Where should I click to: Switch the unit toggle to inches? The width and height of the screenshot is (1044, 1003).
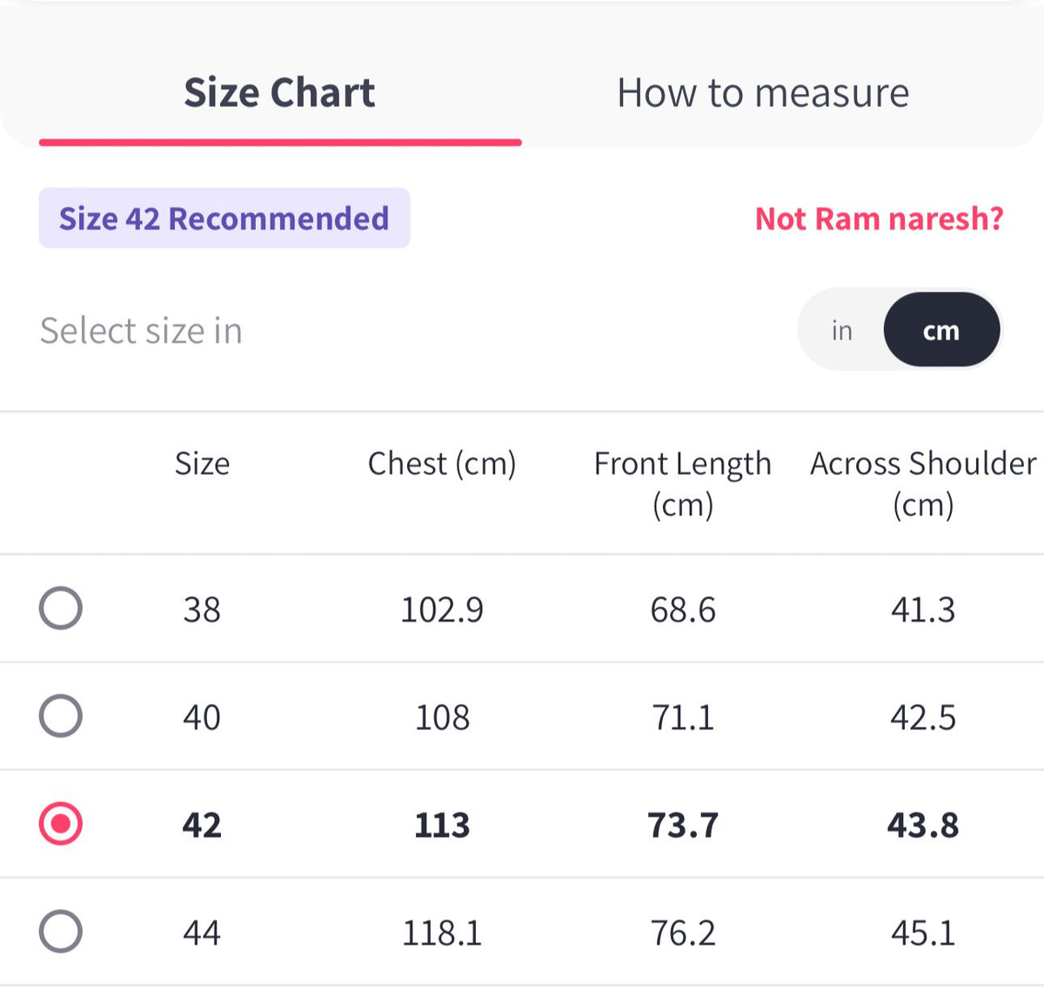point(841,331)
